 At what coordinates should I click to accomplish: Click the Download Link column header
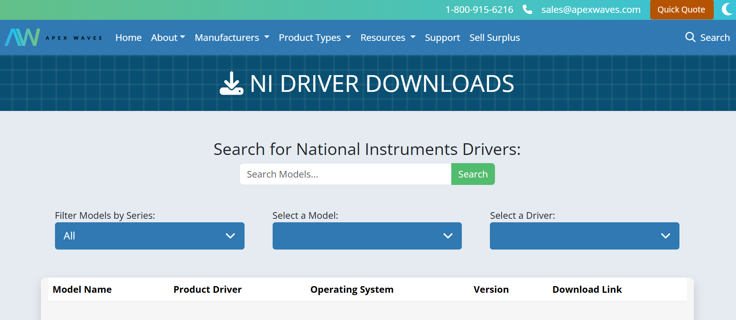coord(587,290)
